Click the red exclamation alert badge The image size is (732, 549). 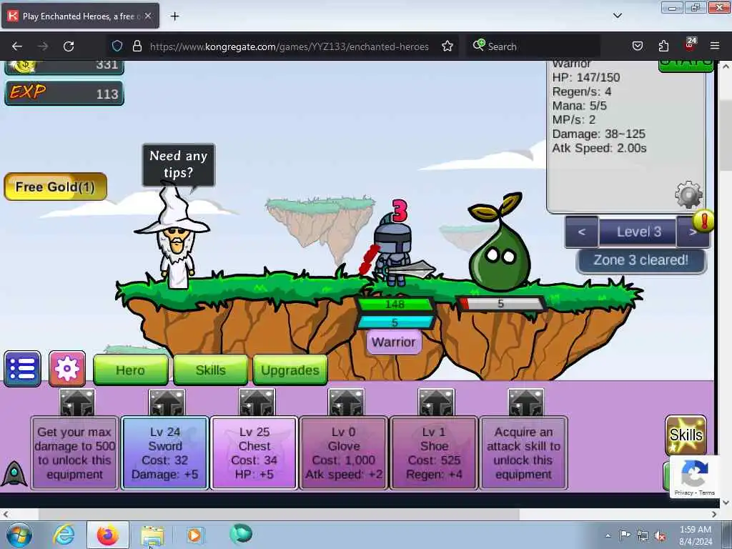click(x=704, y=220)
